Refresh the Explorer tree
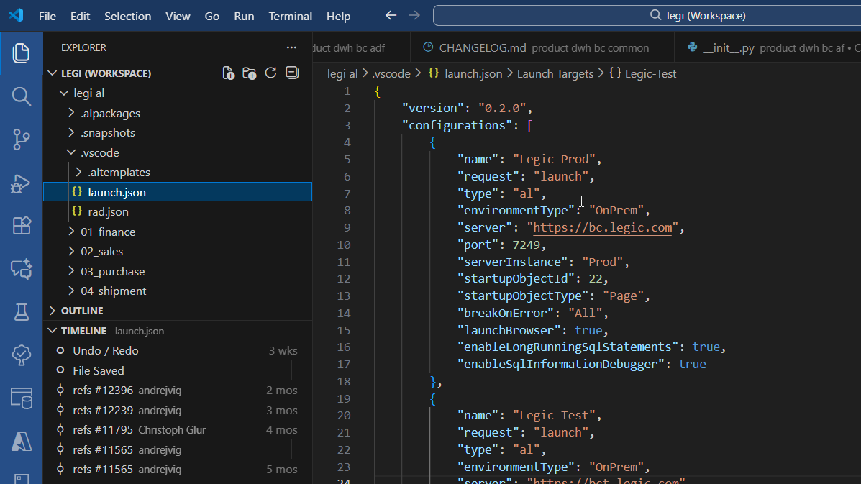Image resolution: width=861 pixels, height=484 pixels. [270, 73]
